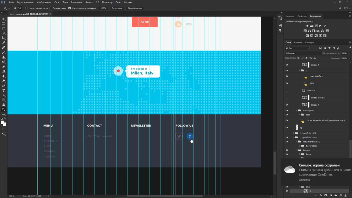Click the 'Ellisse 4 copia' layer mask thumbnail

(x=309, y=98)
